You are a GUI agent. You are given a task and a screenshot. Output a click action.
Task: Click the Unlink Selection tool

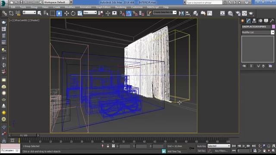click(11, 13)
